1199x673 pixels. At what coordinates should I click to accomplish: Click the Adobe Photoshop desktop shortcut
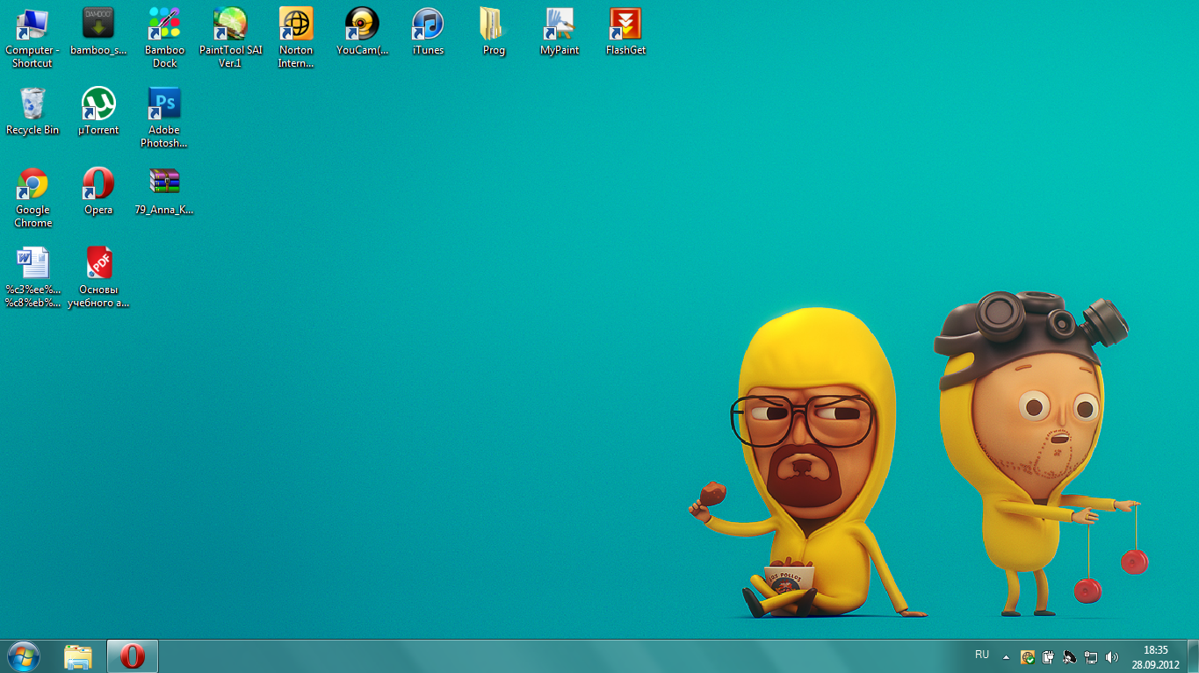point(164,118)
